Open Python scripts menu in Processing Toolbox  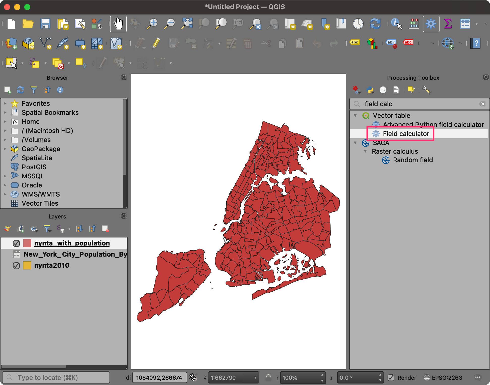pyautogui.click(x=370, y=90)
